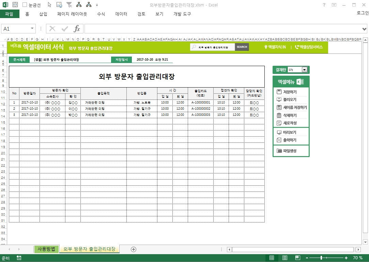This screenshot has height=262, width=369.
Task: Click the template search box
Action: tap(212, 47)
